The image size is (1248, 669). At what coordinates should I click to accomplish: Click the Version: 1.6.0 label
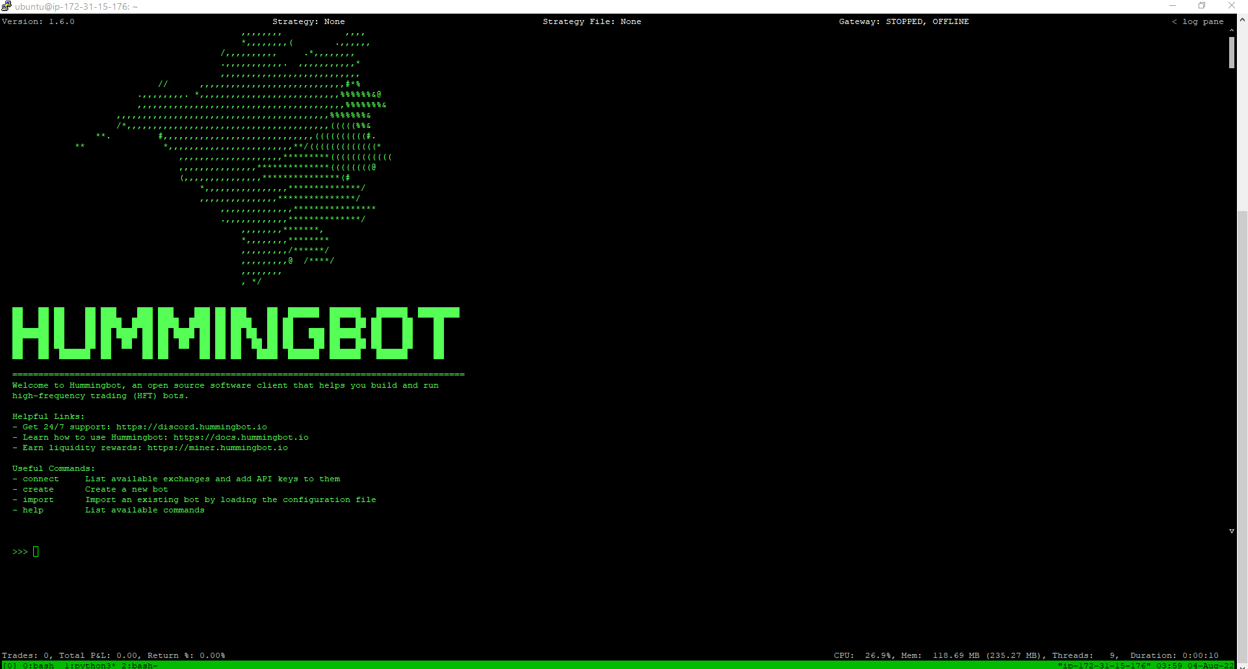pos(38,21)
